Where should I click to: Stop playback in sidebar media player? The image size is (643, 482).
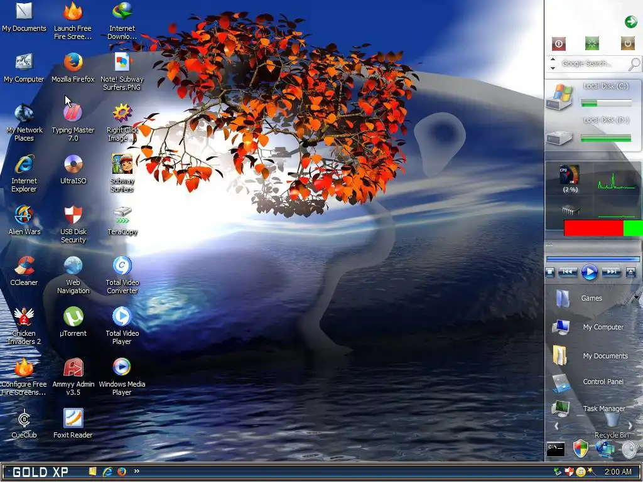(550, 272)
